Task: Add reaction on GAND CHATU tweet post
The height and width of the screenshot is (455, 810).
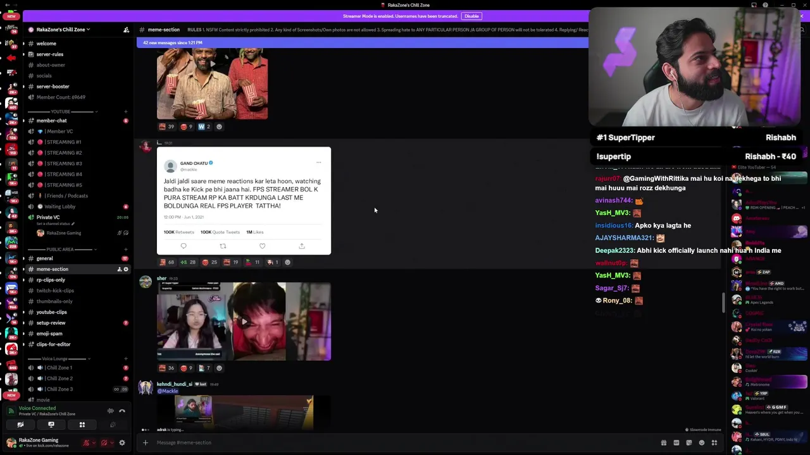Action: pyautogui.click(x=287, y=262)
